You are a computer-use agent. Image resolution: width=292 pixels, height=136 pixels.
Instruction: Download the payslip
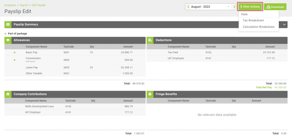(275, 7)
